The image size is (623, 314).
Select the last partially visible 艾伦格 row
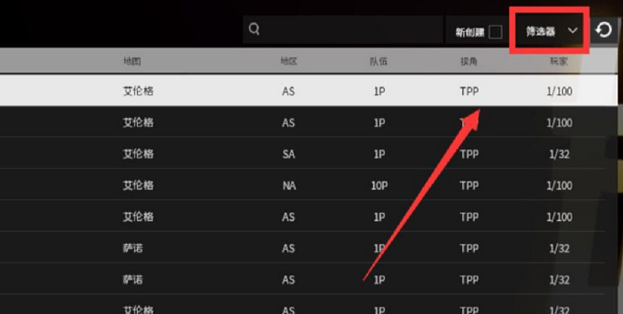point(303,305)
